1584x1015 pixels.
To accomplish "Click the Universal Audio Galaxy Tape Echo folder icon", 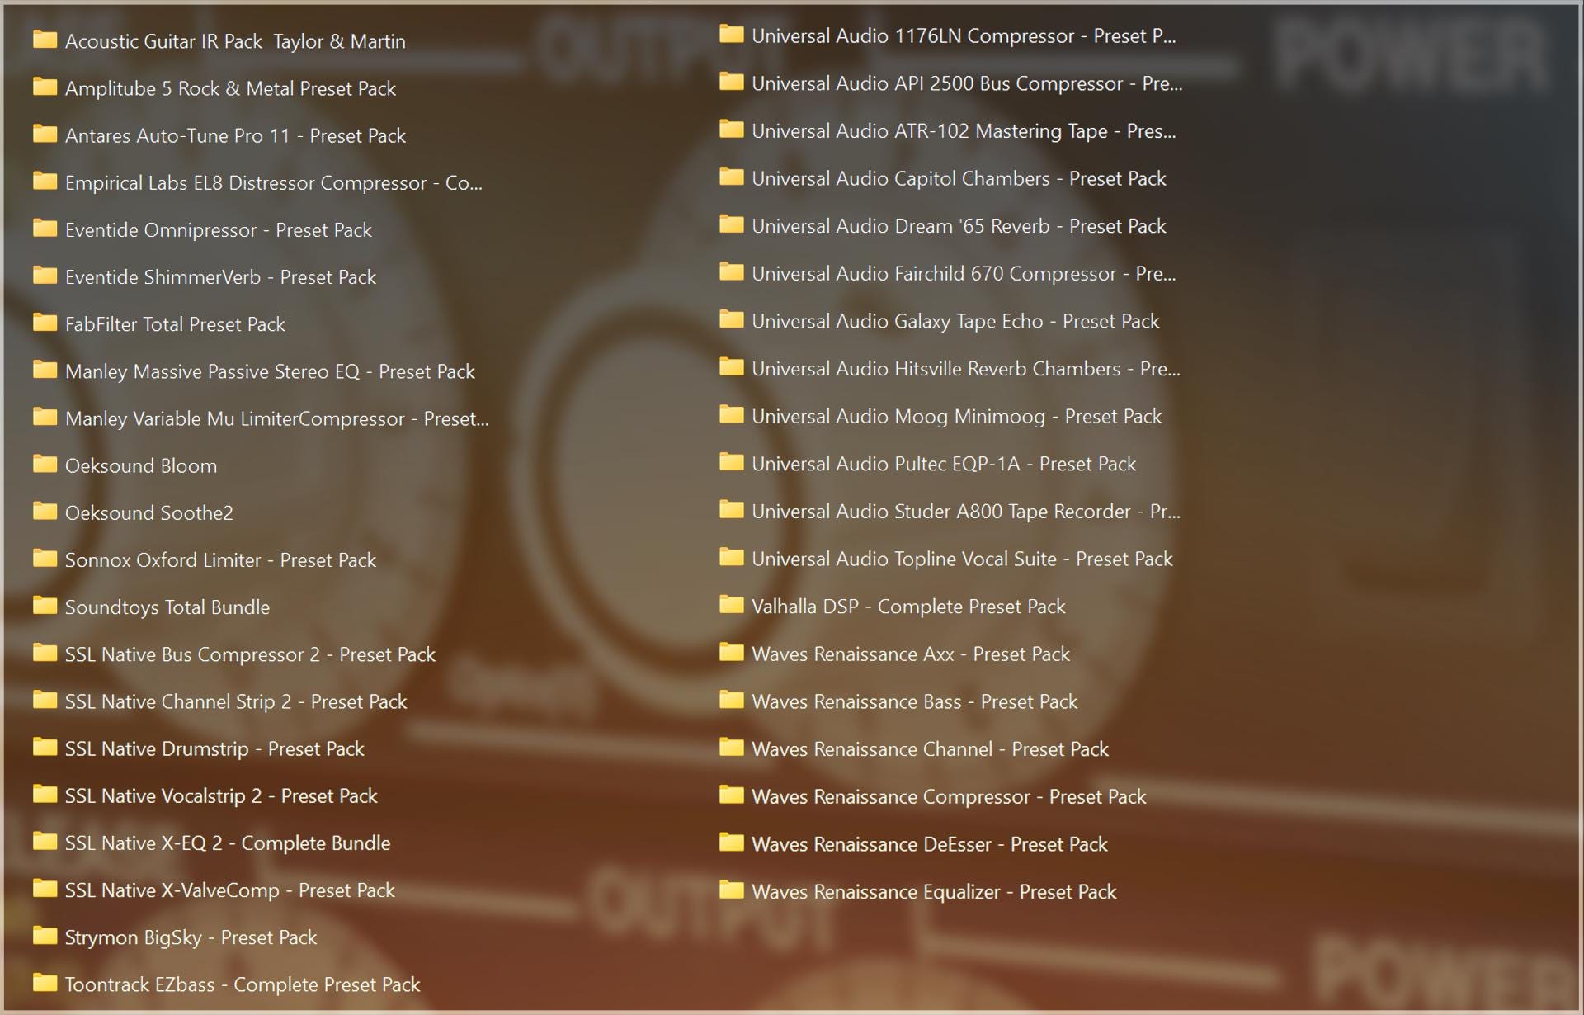I will [x=731, y=319].
